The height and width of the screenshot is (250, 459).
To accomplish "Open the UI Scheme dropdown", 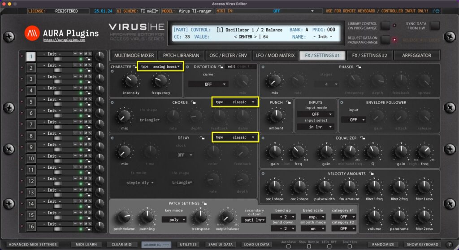I will pos(138,11).
